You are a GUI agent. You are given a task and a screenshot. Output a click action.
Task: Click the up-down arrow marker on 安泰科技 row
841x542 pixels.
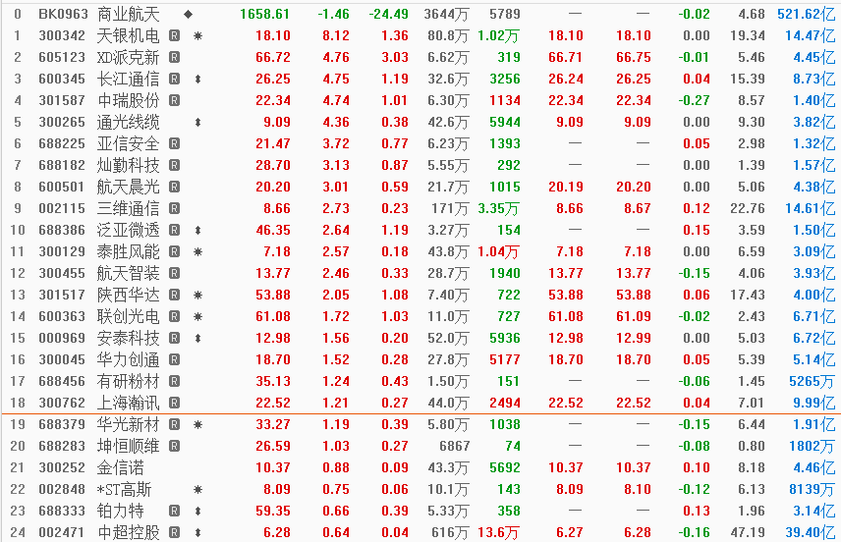pos(197,339)
